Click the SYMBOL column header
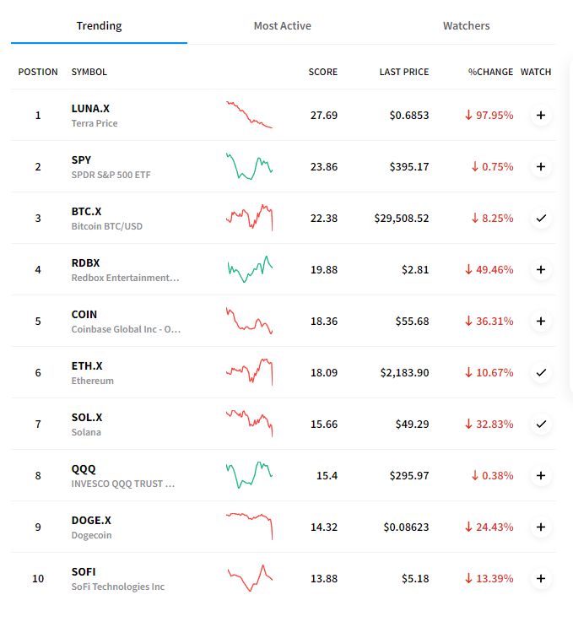 (89, 72)
